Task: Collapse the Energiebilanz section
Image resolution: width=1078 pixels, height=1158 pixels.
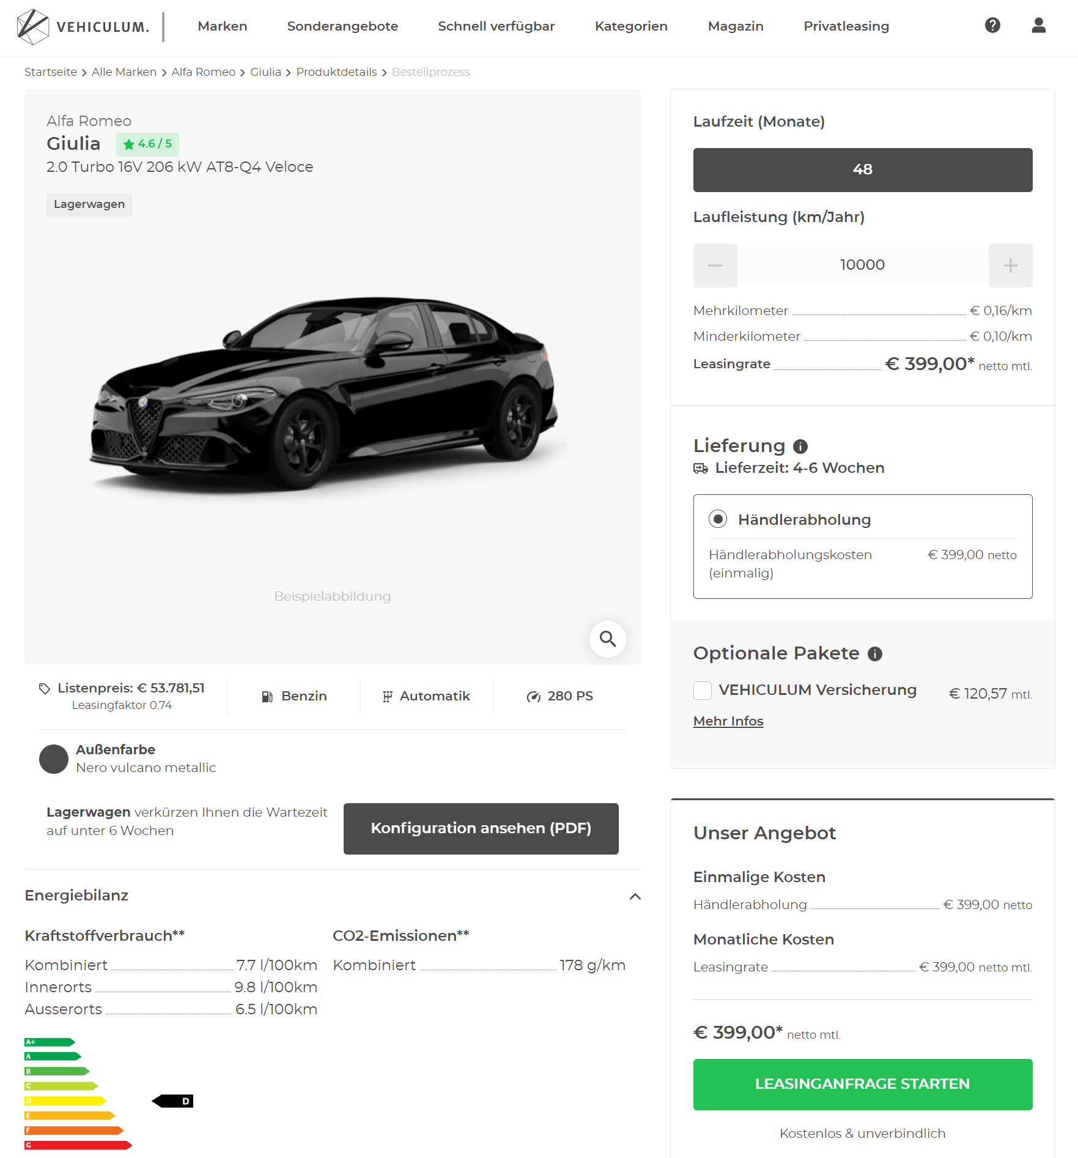Action: coord(635,896)
